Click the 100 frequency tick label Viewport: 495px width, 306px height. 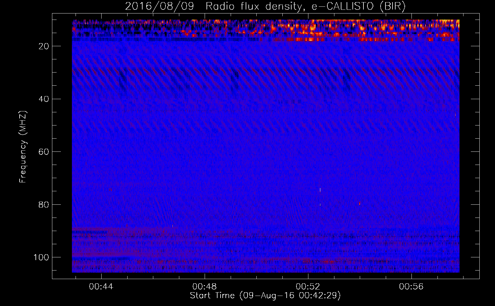41,257
